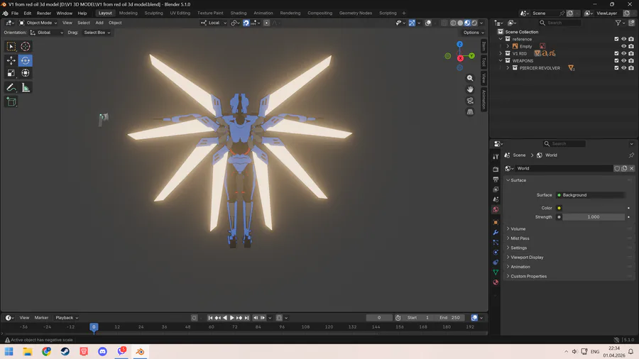This screenshot has height=359, width=639.
Task: Select the Move tool
Action: 11,60
